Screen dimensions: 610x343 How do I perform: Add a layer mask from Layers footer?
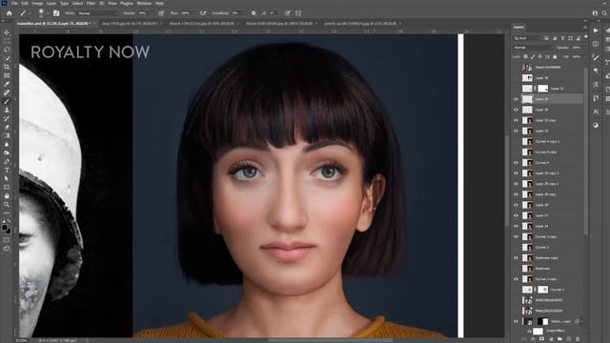tap(541, 339)
